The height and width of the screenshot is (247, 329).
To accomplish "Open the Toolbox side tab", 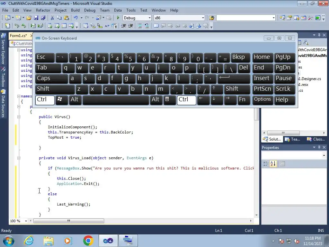I will [3, 77].
